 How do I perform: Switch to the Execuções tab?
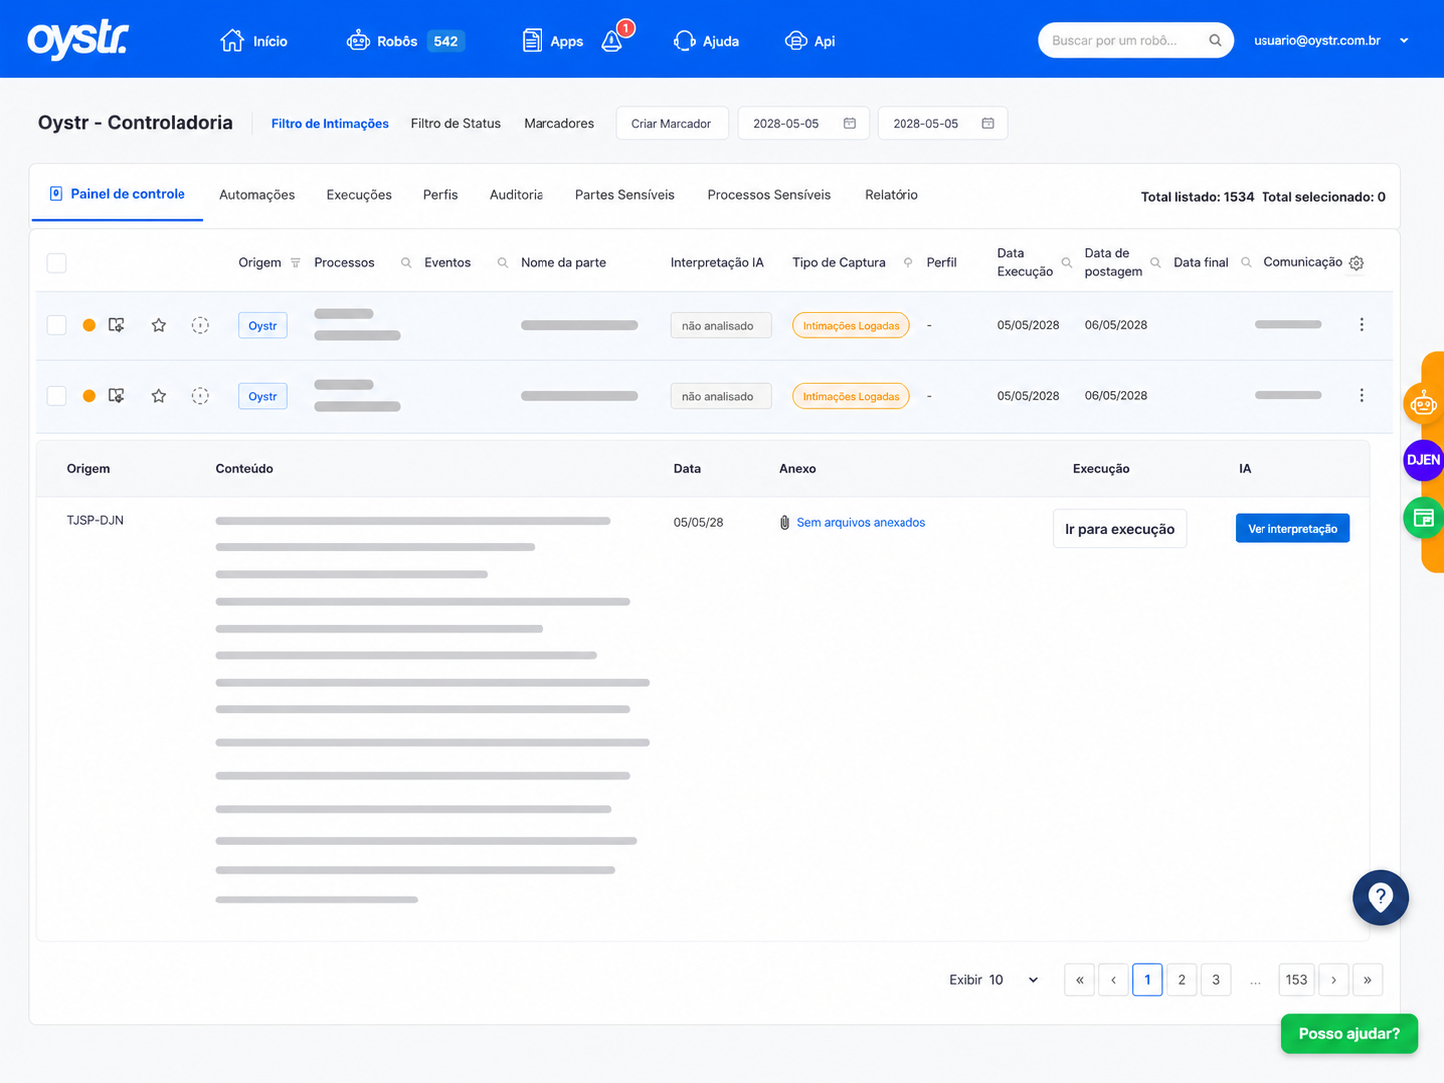pyautogui.click(x=359, y=195)
